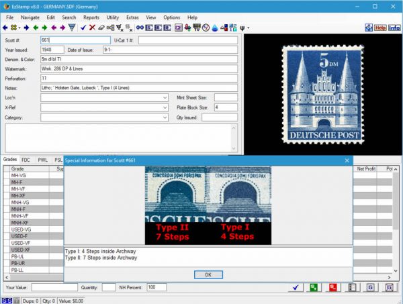Image resolution: width=403 pixels, height=304 pixels.
Task: Expand the X-Ref dropdown
Action: [x=165, y=107]
